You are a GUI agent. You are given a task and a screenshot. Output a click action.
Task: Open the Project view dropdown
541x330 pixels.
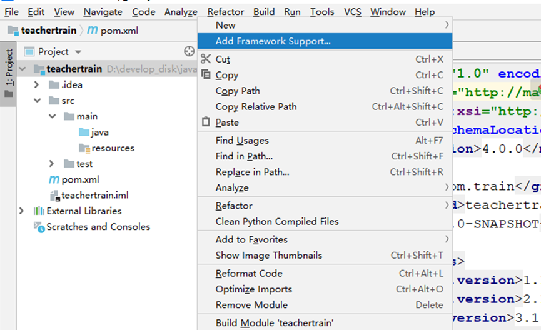point(78,52)
